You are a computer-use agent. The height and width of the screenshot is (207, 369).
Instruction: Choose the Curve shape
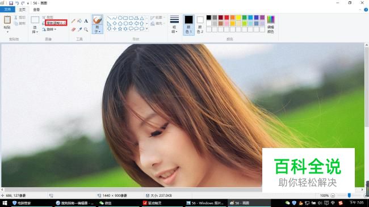click(x=115, y=18)
